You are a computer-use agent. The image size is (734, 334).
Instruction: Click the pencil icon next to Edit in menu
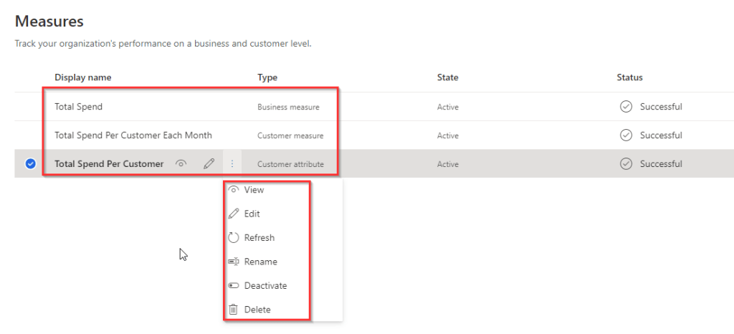pos(233,214)
